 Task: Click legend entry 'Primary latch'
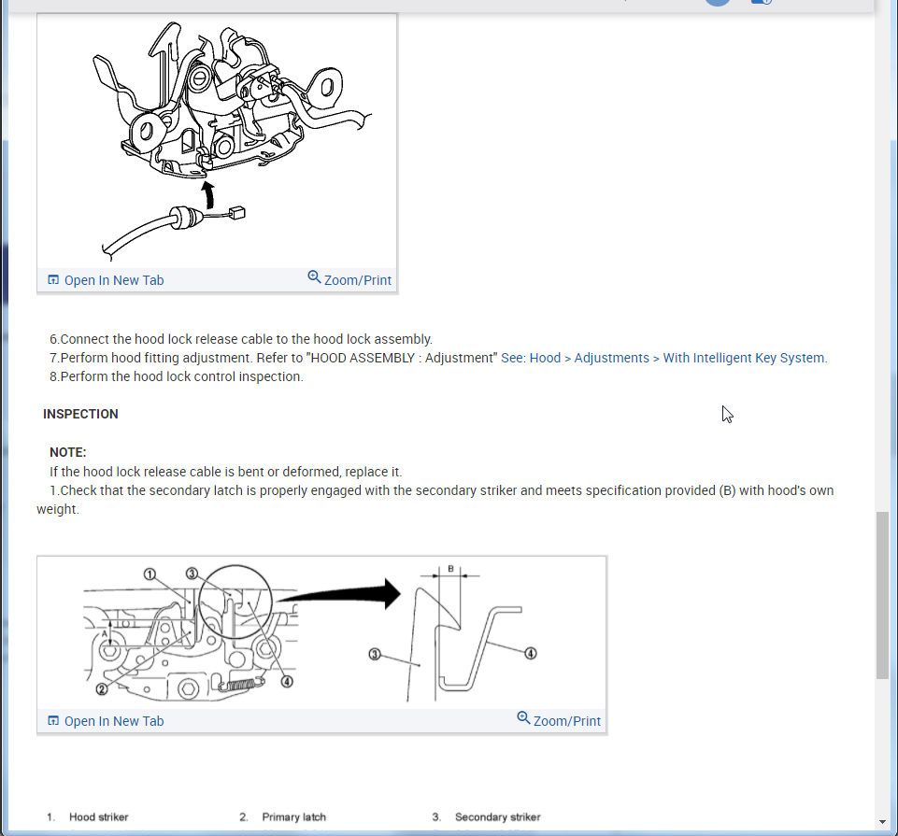(293, 817)
